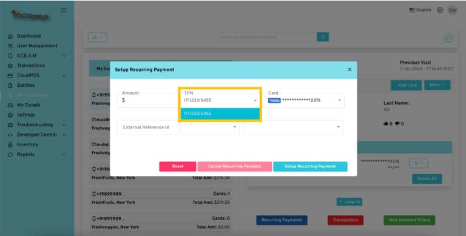Expand the Reports submenu
The height and width of the screenshot is (236, 466).
64,155
